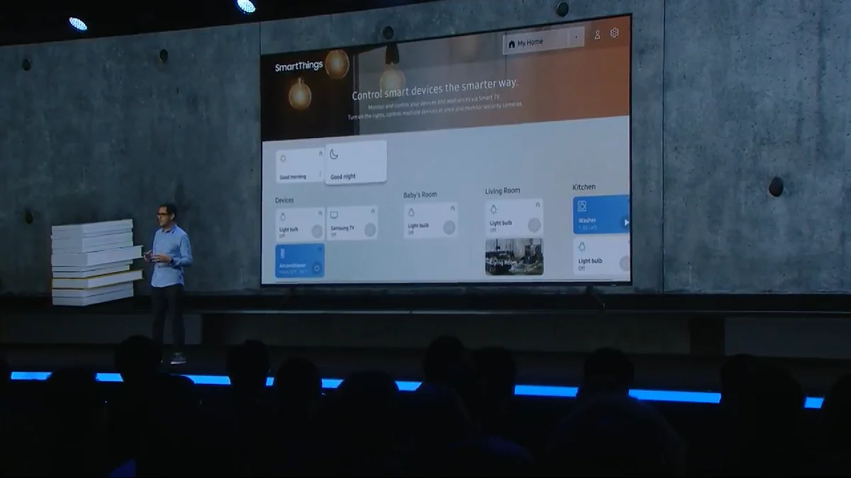
Task: Toggle the Kitchen light bulb power
Action: 624,263
